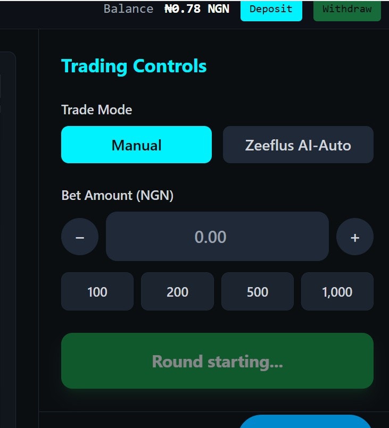This screenshot has width=389, height=428.
Task: Click the Trade Mode label
Action: 96,110
